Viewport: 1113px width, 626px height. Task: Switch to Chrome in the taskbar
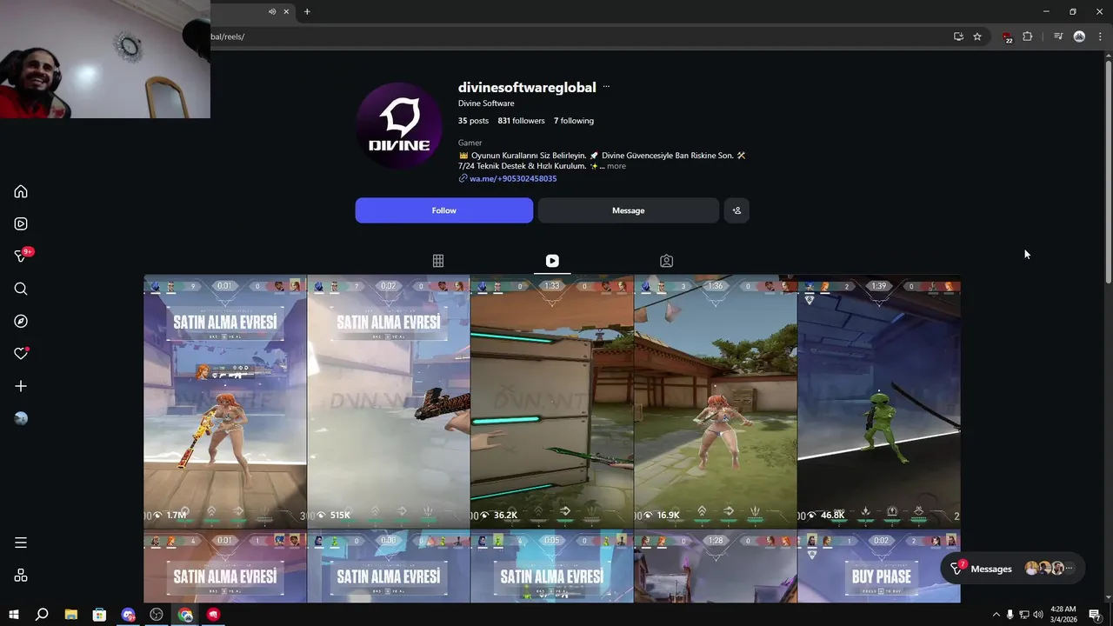point(185,615)
